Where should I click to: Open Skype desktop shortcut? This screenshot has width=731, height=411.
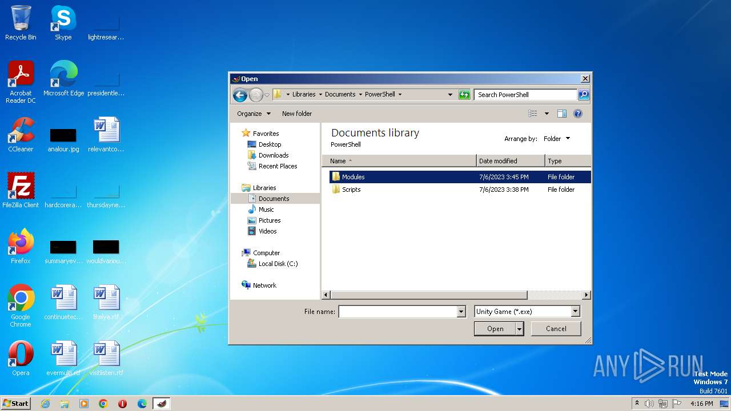point(63,23)
